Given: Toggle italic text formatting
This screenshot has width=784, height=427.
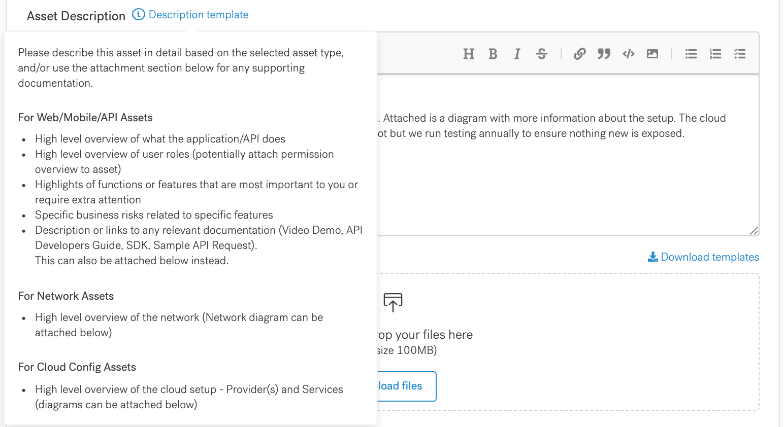Looking at the screenshot, I should point(517,54).
